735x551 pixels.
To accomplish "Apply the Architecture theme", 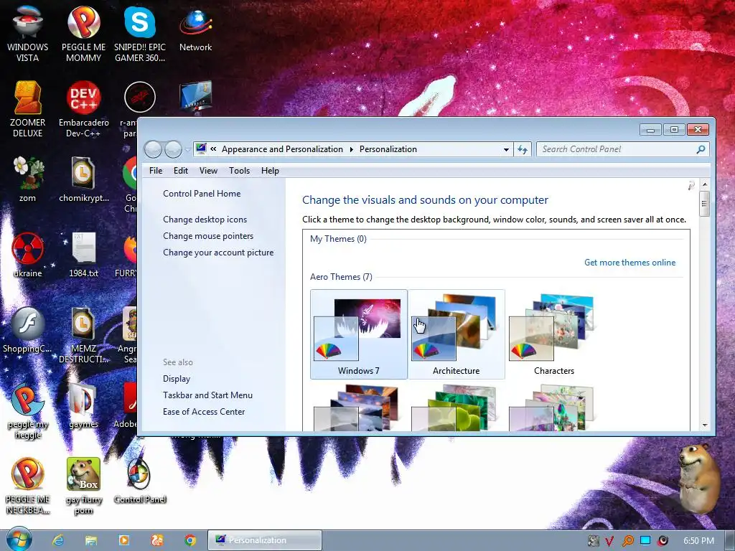I will click(456, 334).
